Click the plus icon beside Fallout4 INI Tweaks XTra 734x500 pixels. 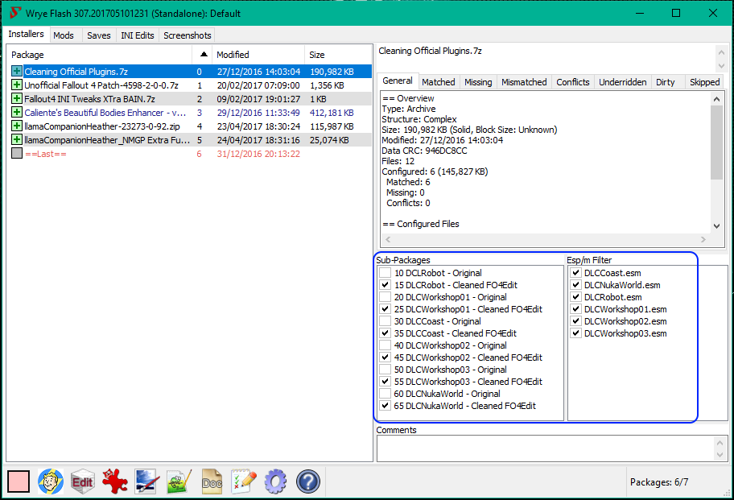[x=17, y=98]
